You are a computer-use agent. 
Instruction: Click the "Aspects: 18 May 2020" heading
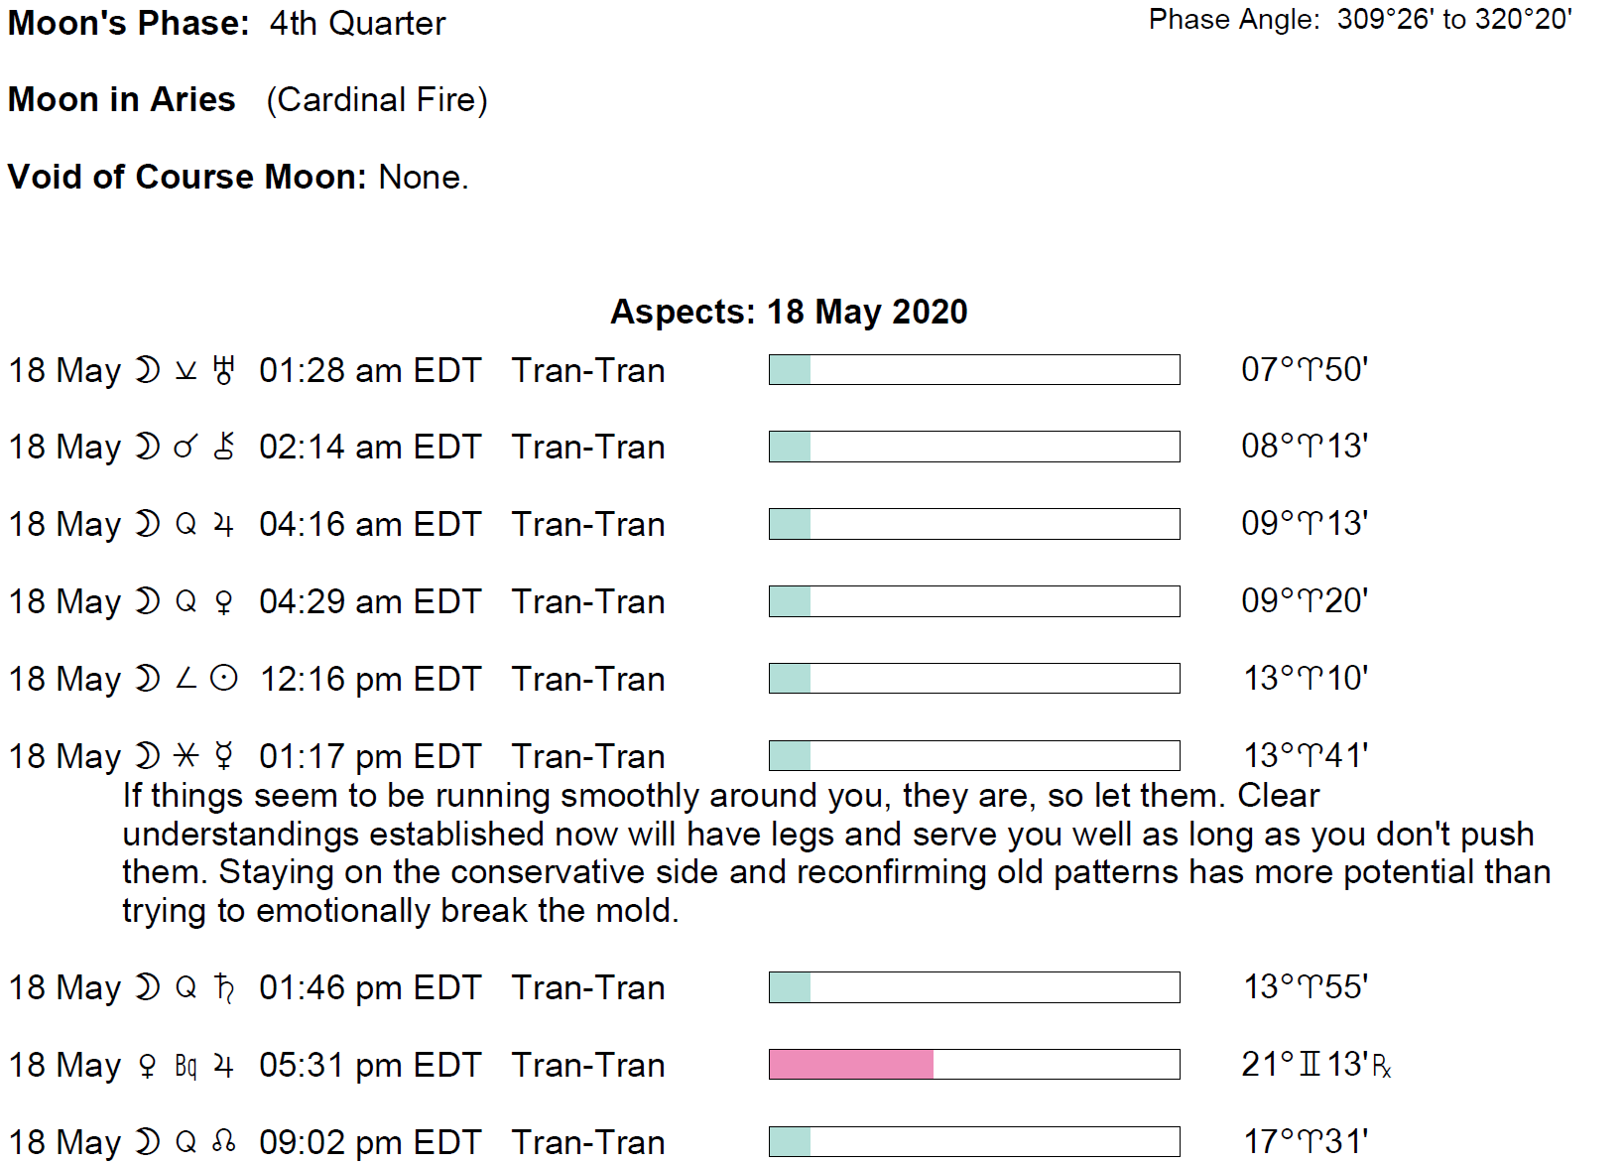pyautogui.click(x=789, y=312)
